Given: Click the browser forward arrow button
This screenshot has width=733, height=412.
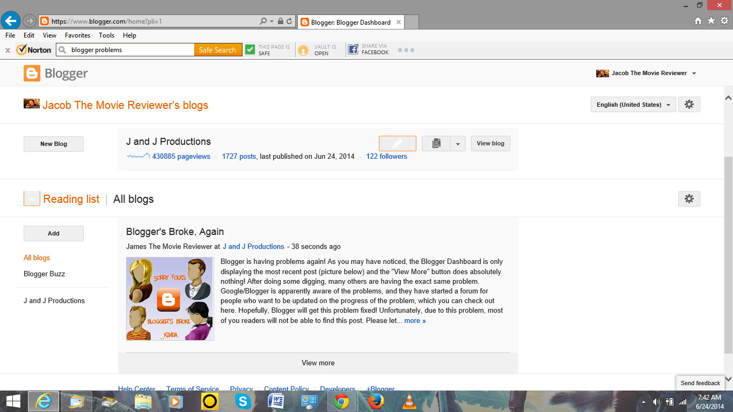Looking at the screenshot, I should coord(30,21).
